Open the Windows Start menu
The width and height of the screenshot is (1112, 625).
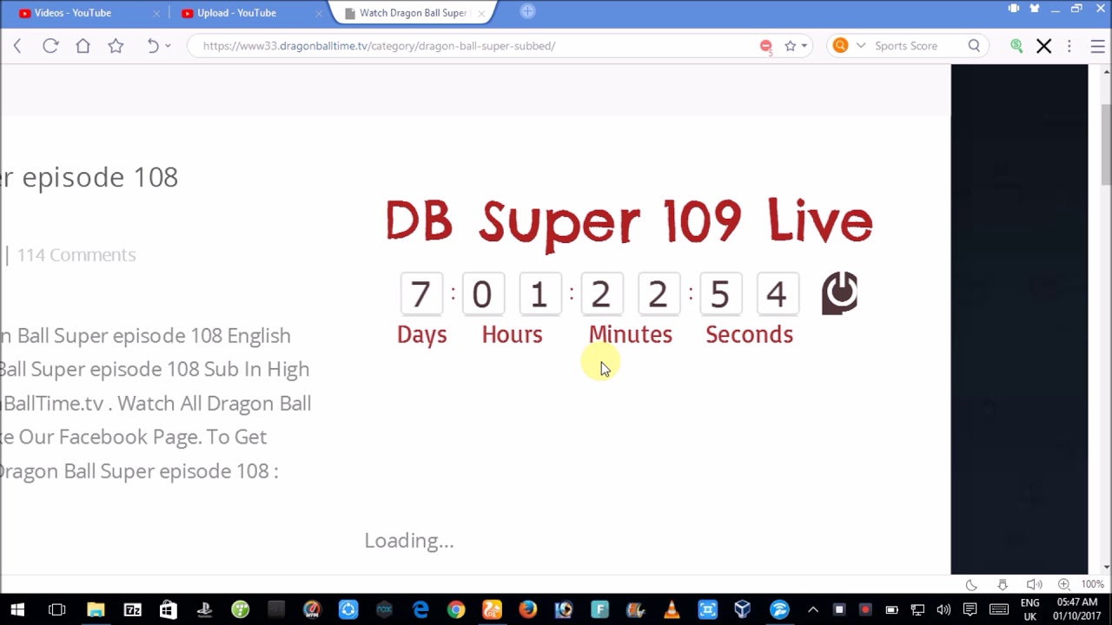click(x=17, y=609)
